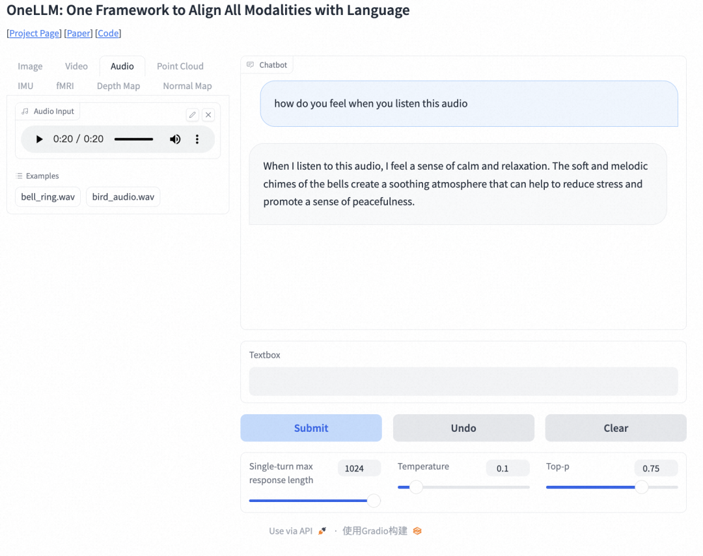This screenshot has height=556, width=703.
Task: Click the Gradio logo icon in footer
Action: point(417,531)
